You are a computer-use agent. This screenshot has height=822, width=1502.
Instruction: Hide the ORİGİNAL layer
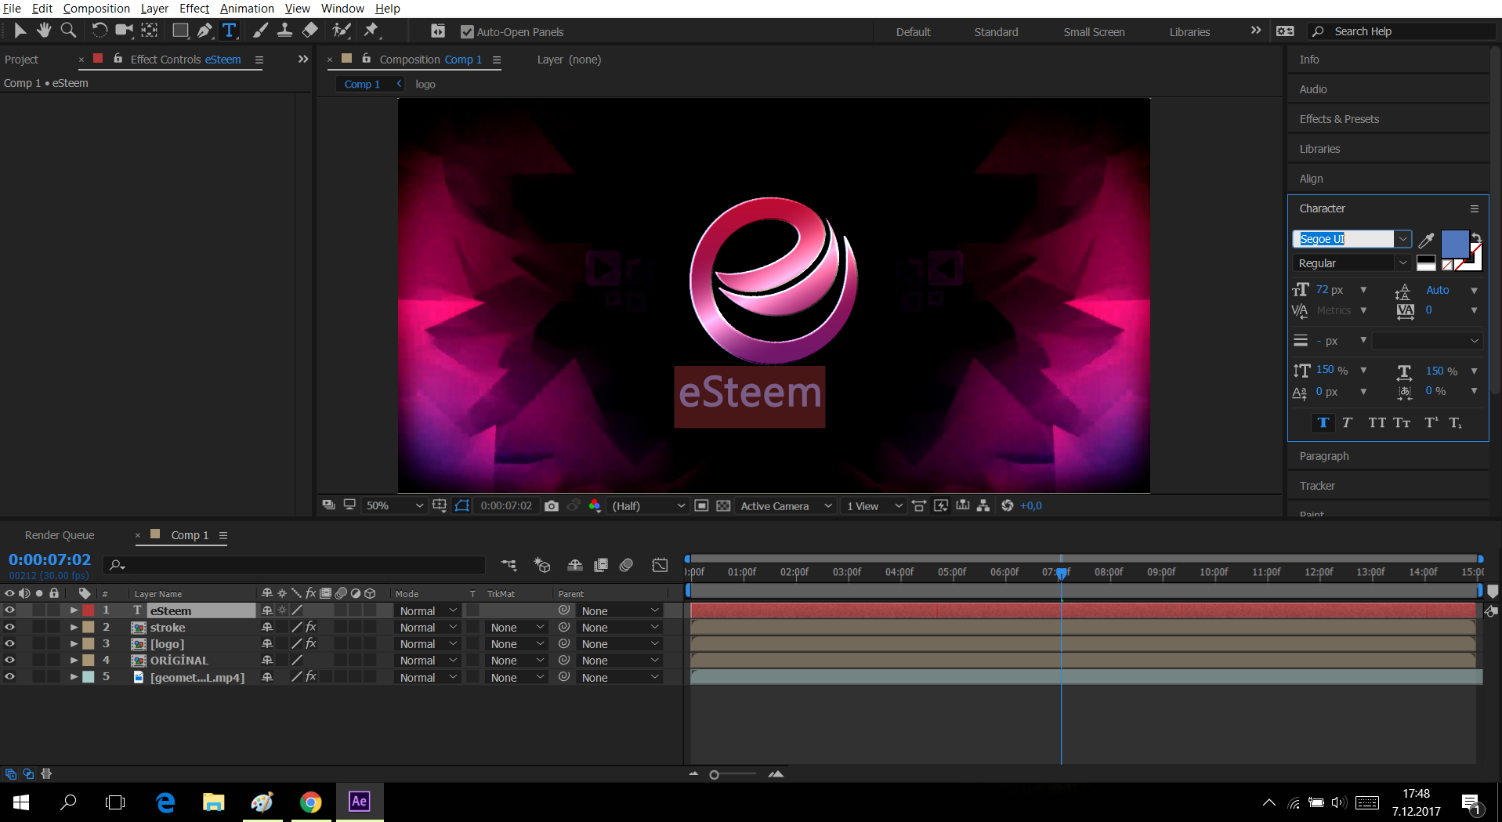click(9, 660)
